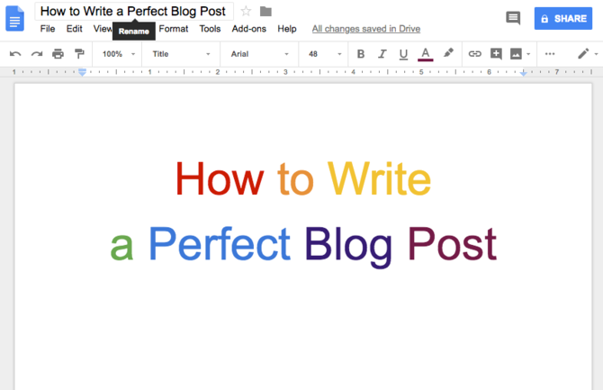Toggle bold formatting
The height and width of the screenshot is (390, 603).
(361, 54)
